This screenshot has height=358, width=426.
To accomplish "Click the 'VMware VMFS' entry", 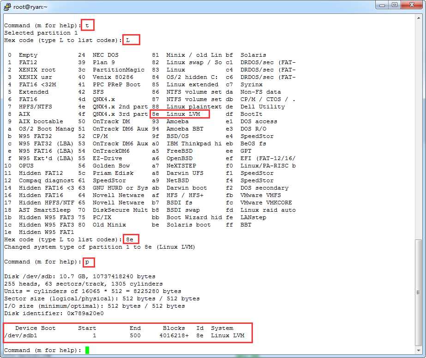I will pyautogui.click(x=261, y=195).
